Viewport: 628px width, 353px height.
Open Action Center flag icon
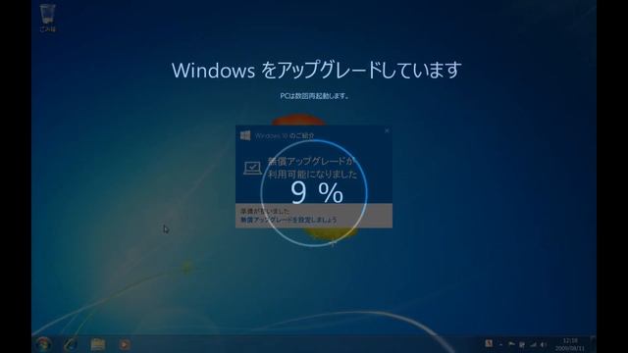click(511, 344)
